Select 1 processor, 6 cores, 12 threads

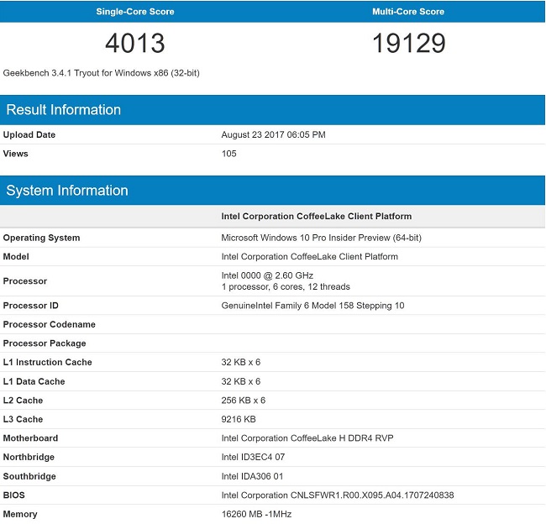[286, 286]
